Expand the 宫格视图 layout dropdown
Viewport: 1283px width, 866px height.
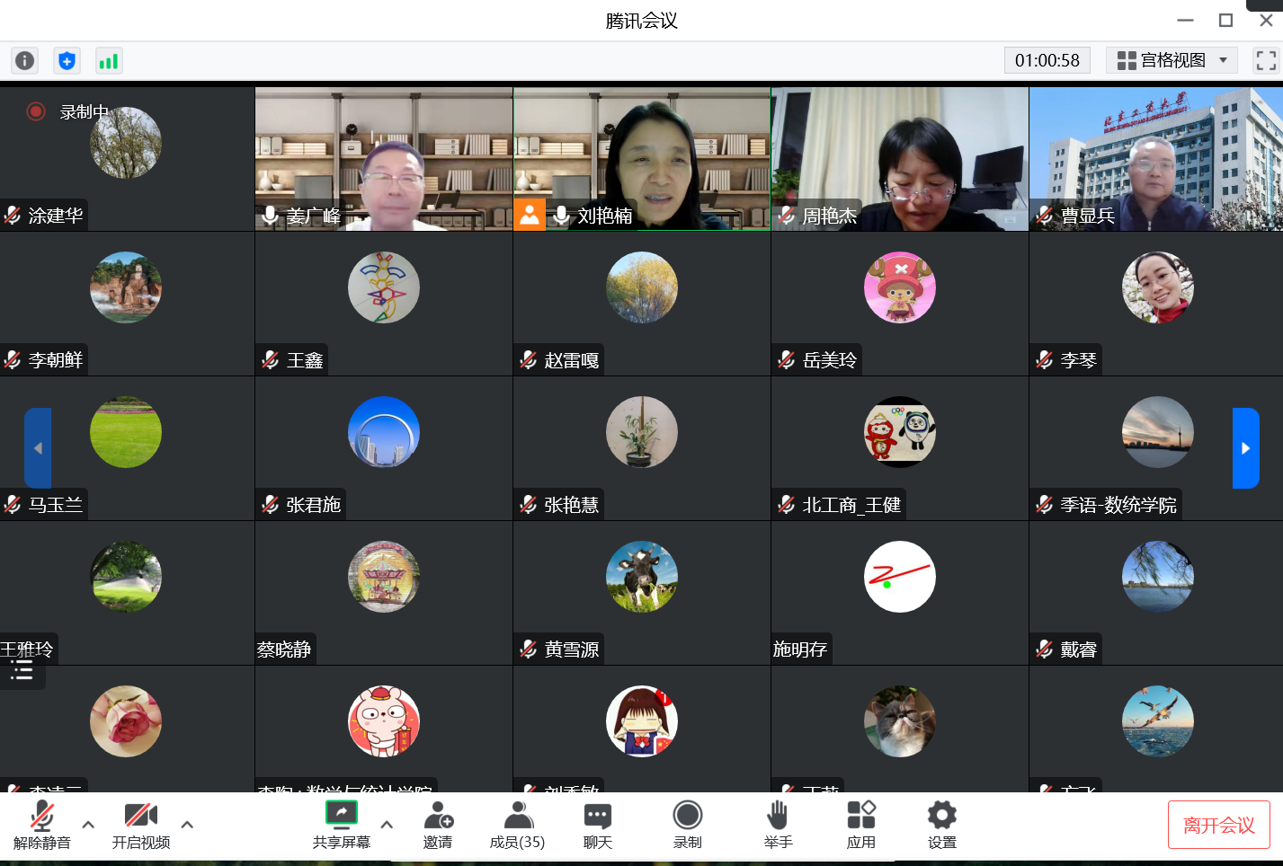click(1172, 60)
